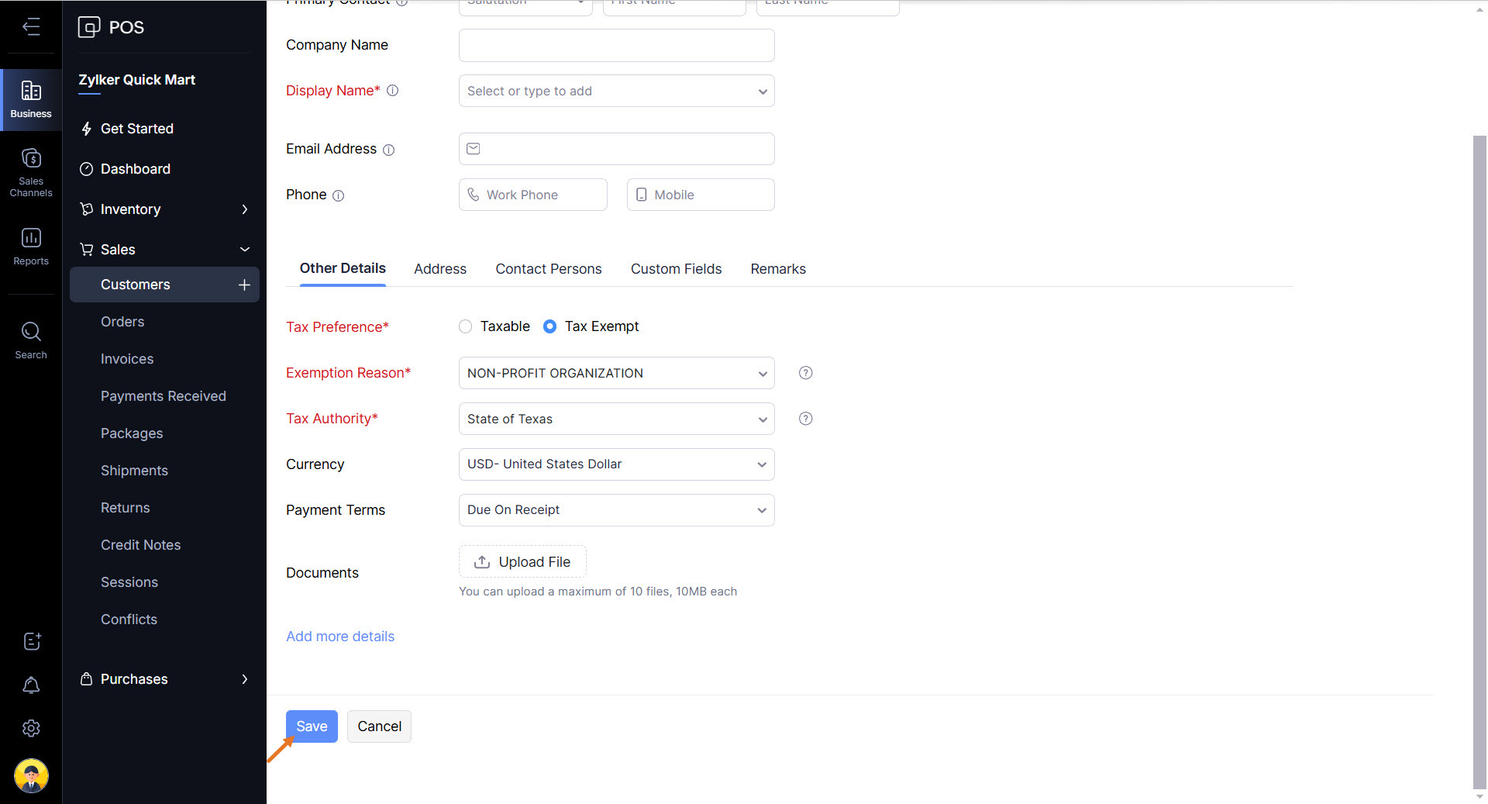Click the help icon beside Exemption Reason
Screen dimensions: 1488x804
pyautogui.click(x=806, y=373)
